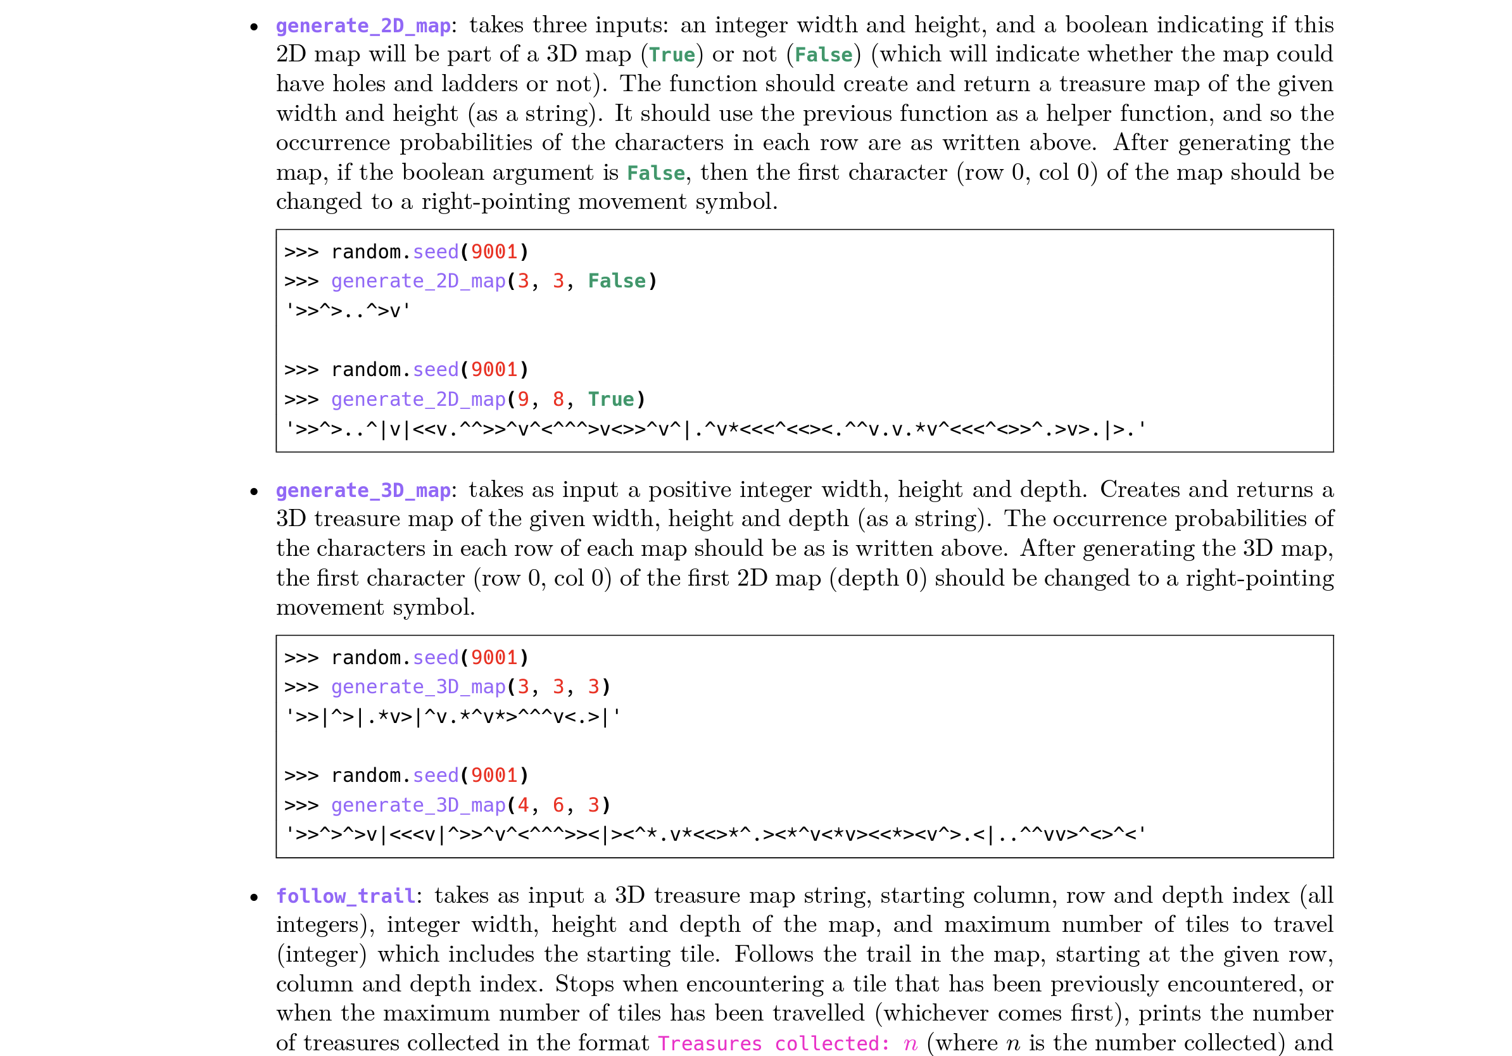The width and height of the screenshot is (1512, 1056).
Task: Click the green True keyword in first paragraph
Action: [672, 54]
